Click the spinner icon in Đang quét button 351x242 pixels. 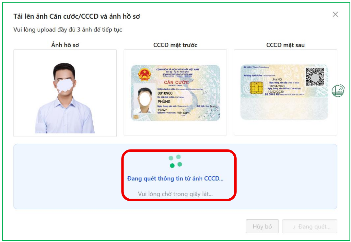(x=294, y=227)
